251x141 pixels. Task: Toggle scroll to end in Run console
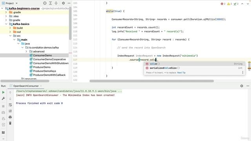pos(10,111)
